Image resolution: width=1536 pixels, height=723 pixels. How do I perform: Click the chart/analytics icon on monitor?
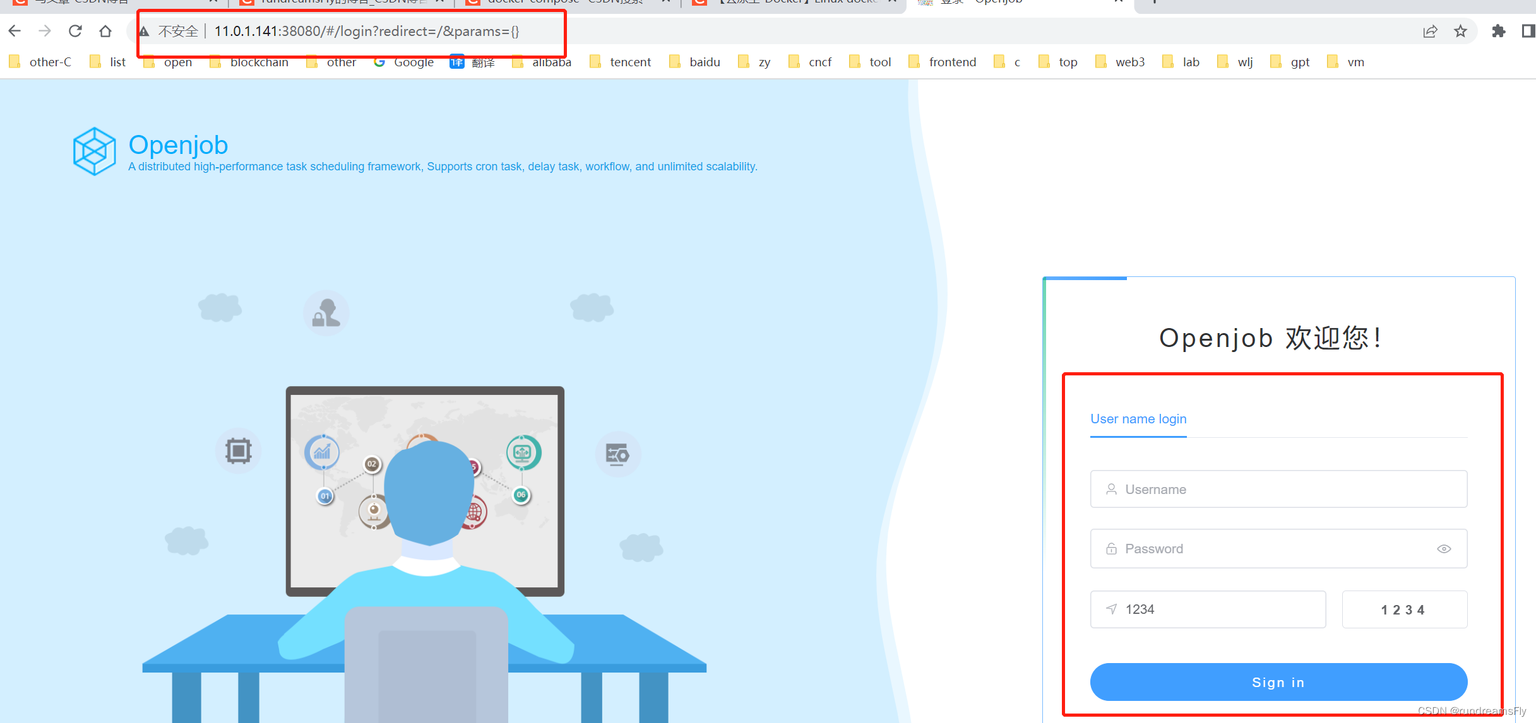(323, 450)
